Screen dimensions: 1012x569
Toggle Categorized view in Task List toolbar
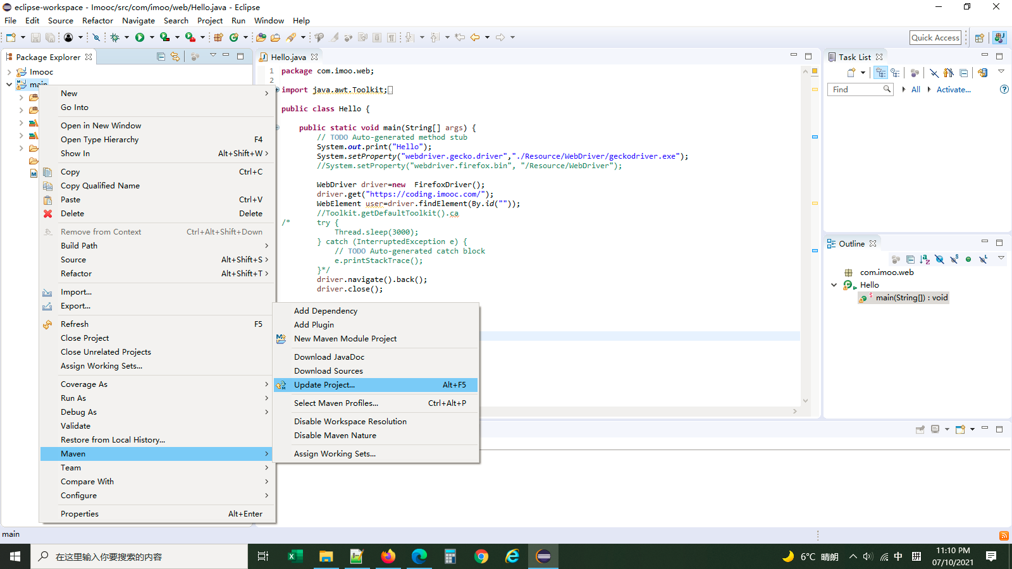tap(880, 72)
